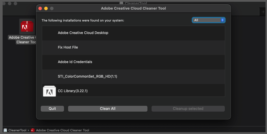This screenshot has height=134, width=267.
Task: Close the Cleaner Tool dialog window
Action: click(40, 8)
